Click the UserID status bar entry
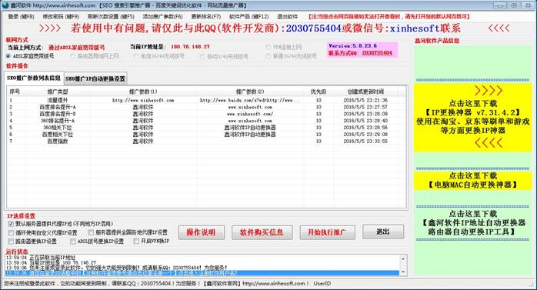The width and height of the screenshot is (537, 290). pyautogui.click(x=322, y=284)
